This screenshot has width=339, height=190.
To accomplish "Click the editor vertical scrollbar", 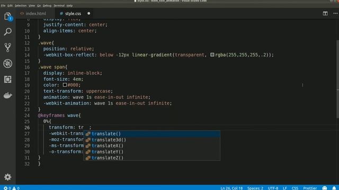I will click(337, 79).
